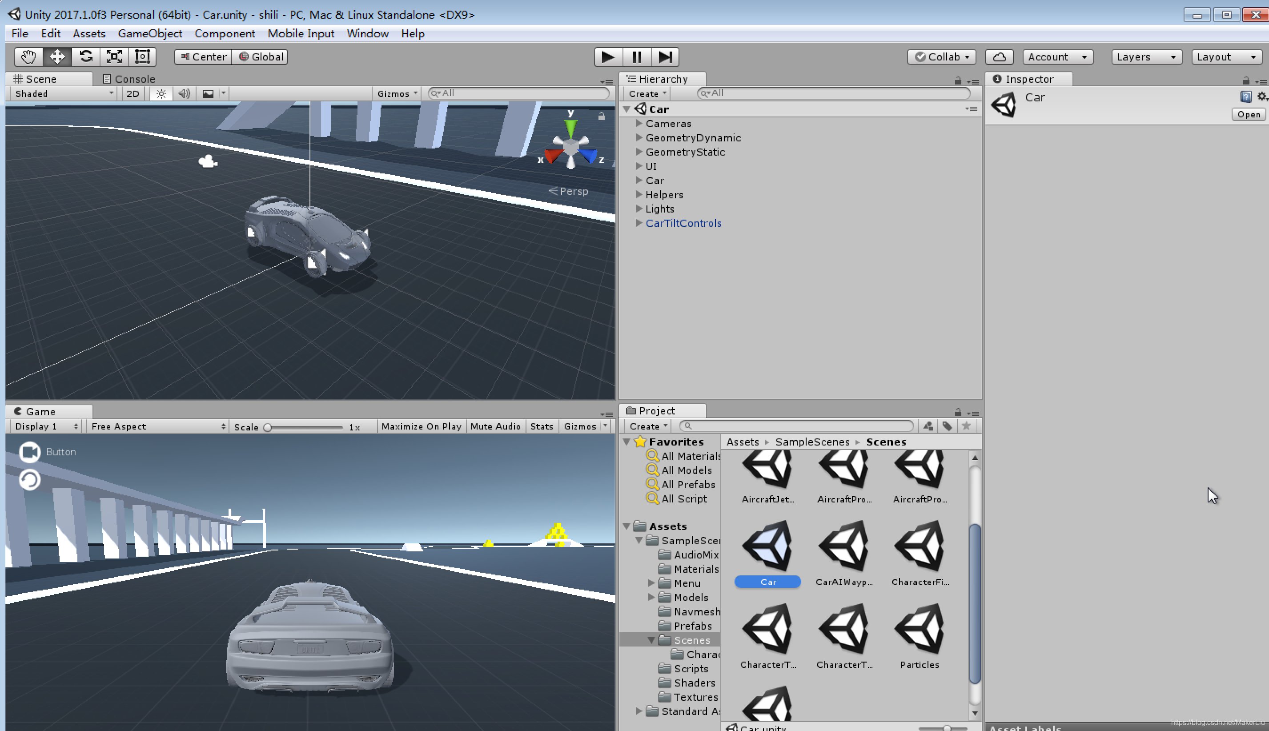Open the Inspector help book icon

coord(1245,97)
